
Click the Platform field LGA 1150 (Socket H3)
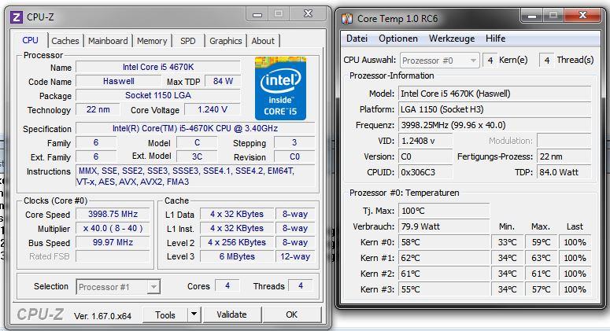click(494, 109)
